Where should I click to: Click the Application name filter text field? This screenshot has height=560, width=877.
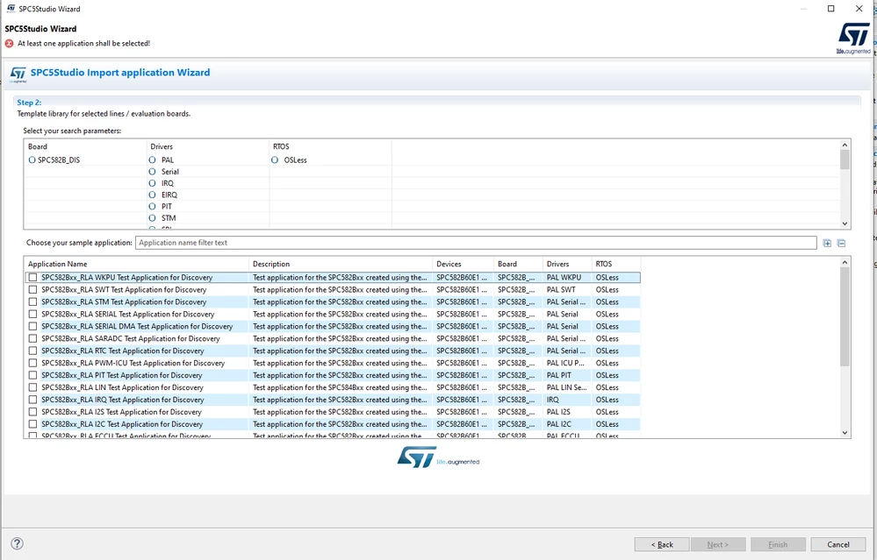click(476, 243)
